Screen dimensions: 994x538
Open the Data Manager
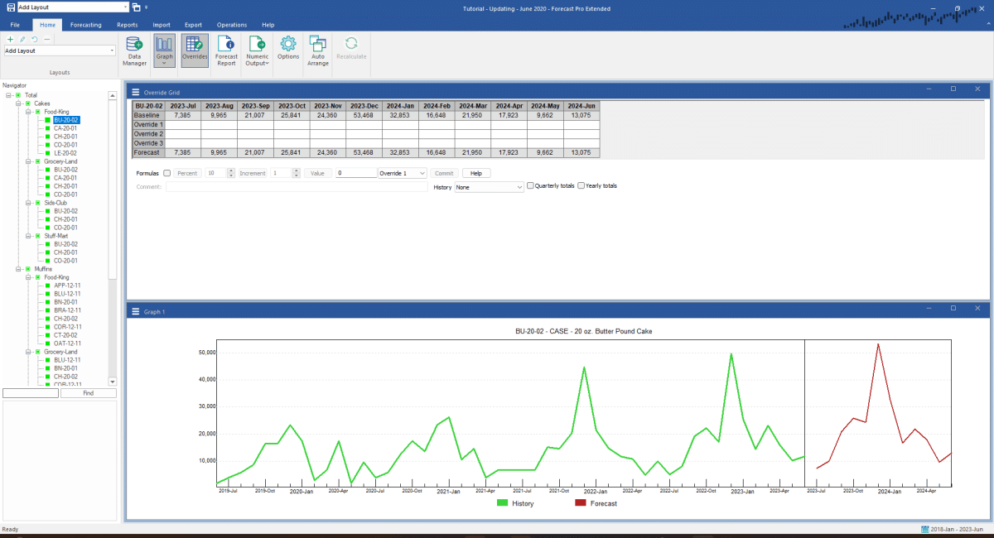134,51
